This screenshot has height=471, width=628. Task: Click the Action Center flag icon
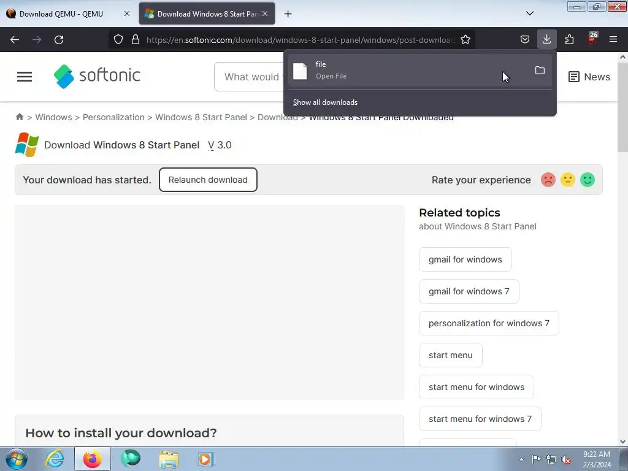[536, 459]
